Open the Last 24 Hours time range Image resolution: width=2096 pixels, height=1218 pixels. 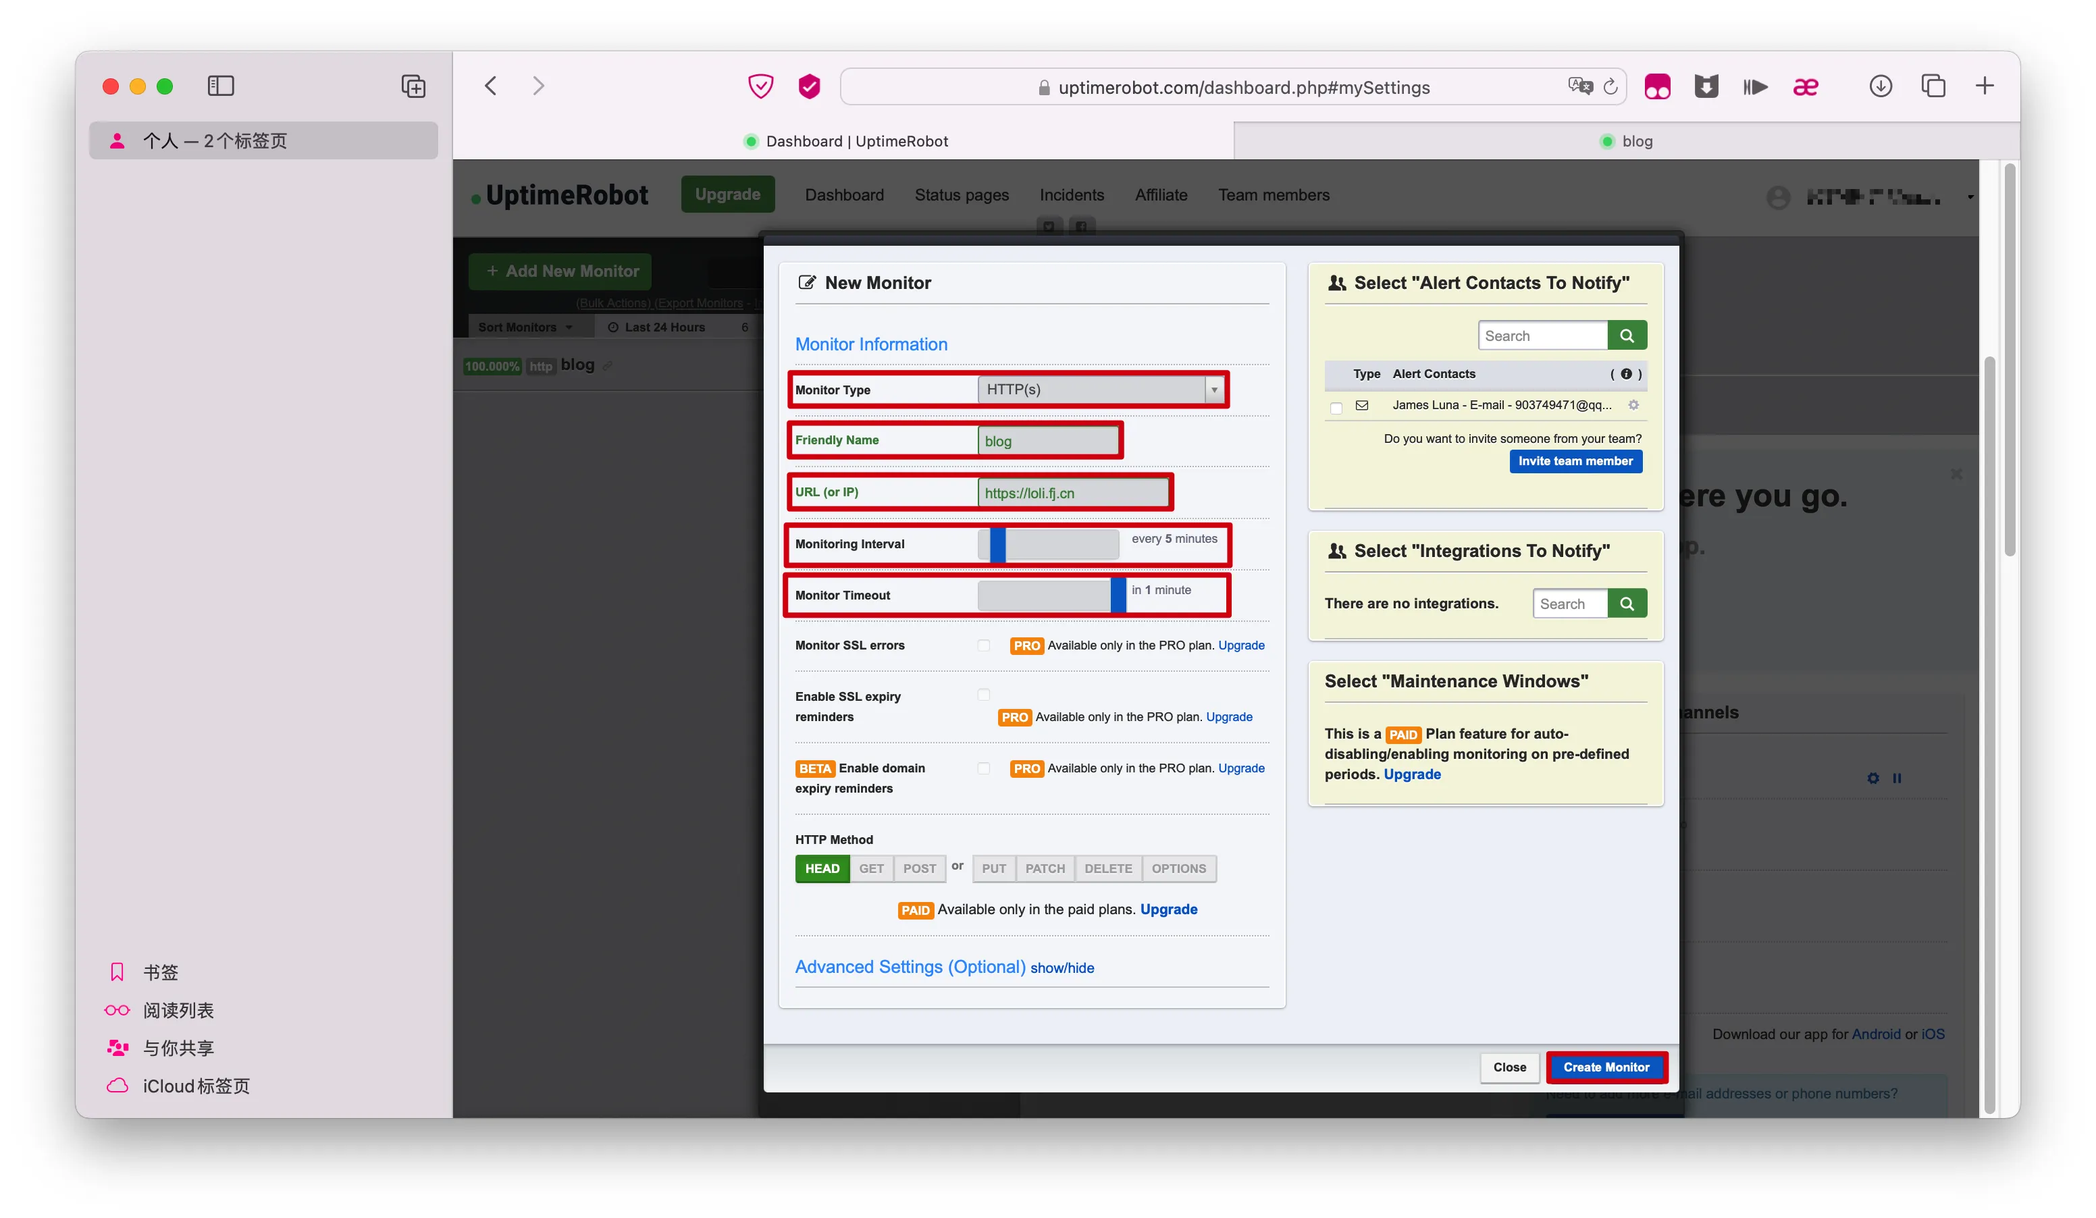[656, 327]
